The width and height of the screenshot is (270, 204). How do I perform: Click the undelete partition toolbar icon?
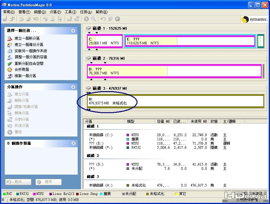(x=36, y=19)
